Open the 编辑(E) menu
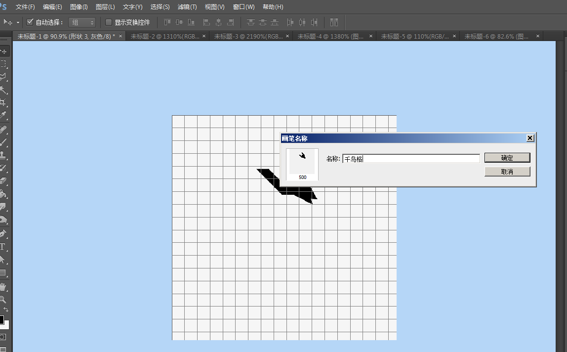The image size is (567, 352). click(x=52, y=7)
